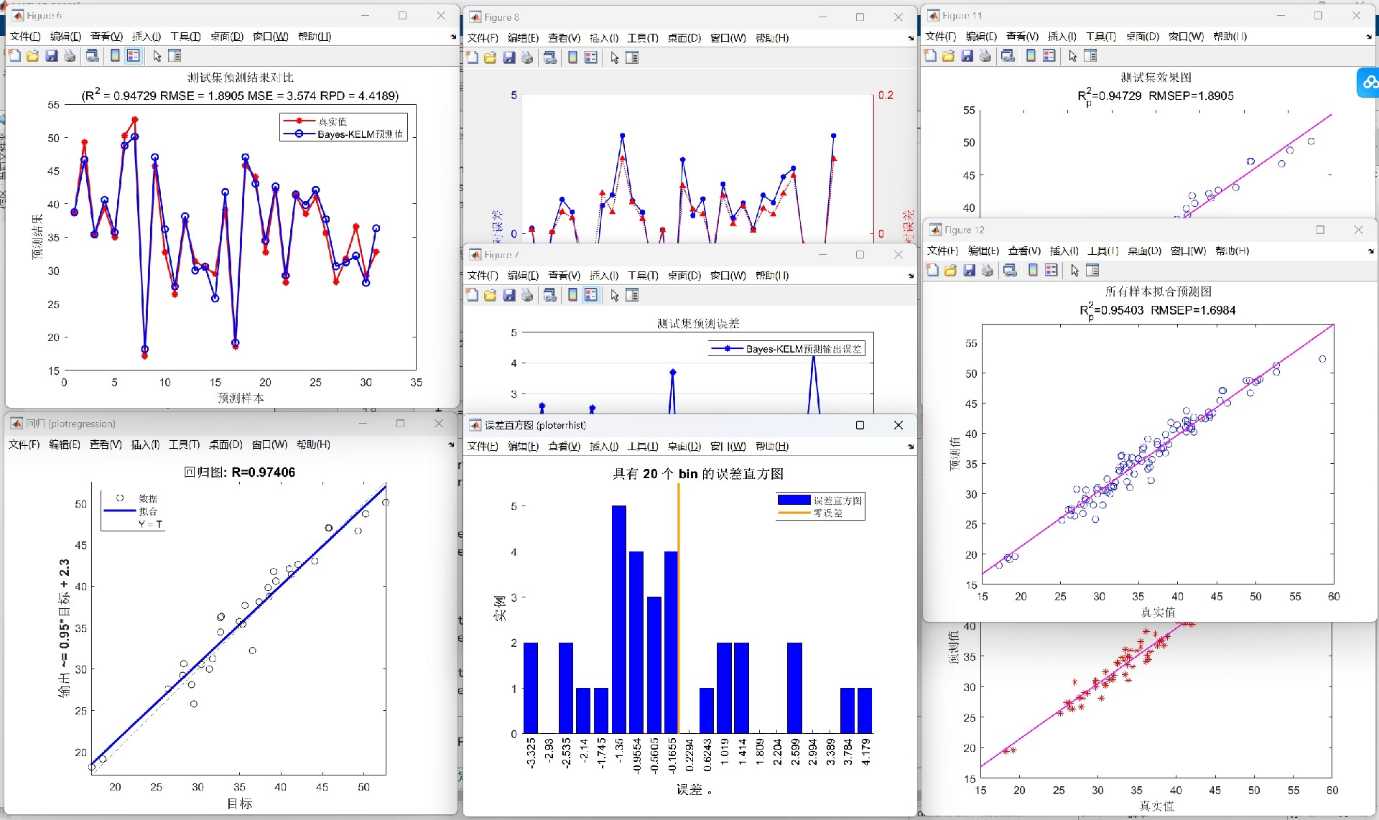Click the blue 误差直方图 legend color patch

point(794,500)
